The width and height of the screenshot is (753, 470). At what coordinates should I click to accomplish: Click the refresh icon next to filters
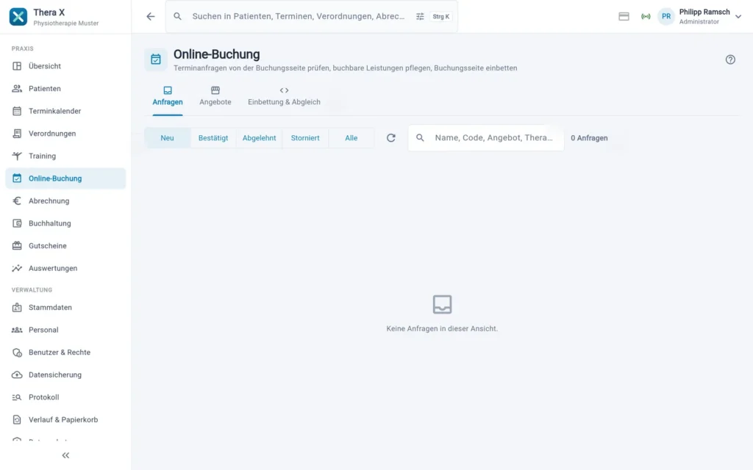coord(391,138)
